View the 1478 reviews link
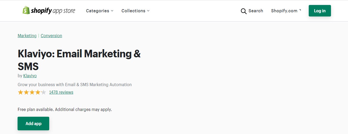Screen dimensions: 348x134 [61, 92]
